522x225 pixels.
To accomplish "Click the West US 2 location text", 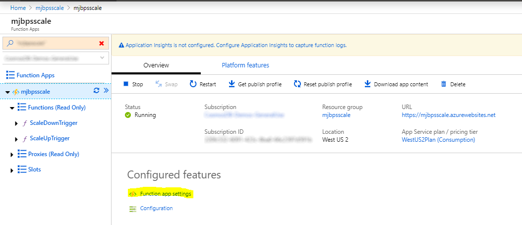I will (335, 140).
